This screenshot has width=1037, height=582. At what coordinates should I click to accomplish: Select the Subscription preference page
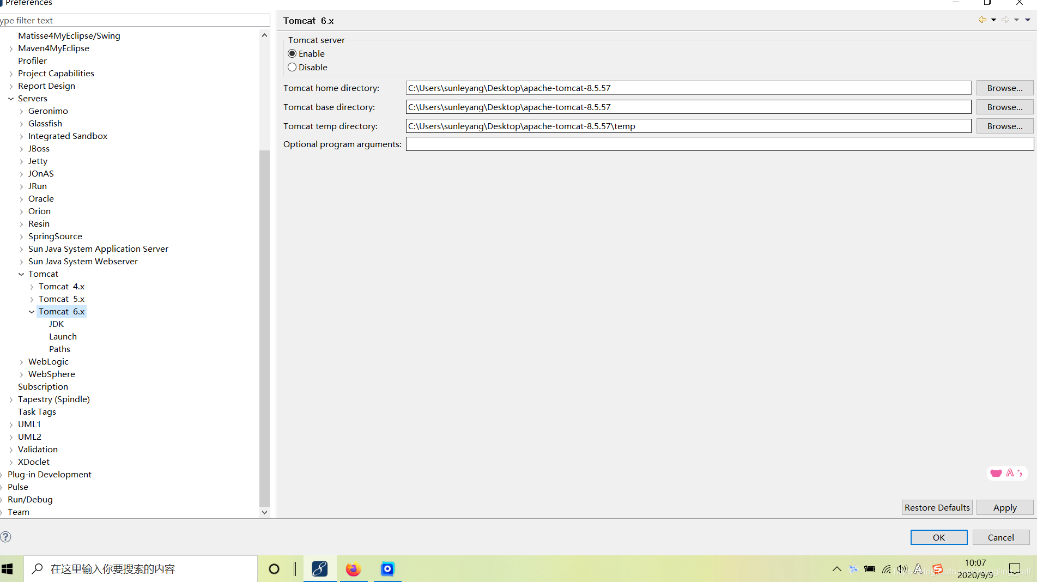pos(43,386)
